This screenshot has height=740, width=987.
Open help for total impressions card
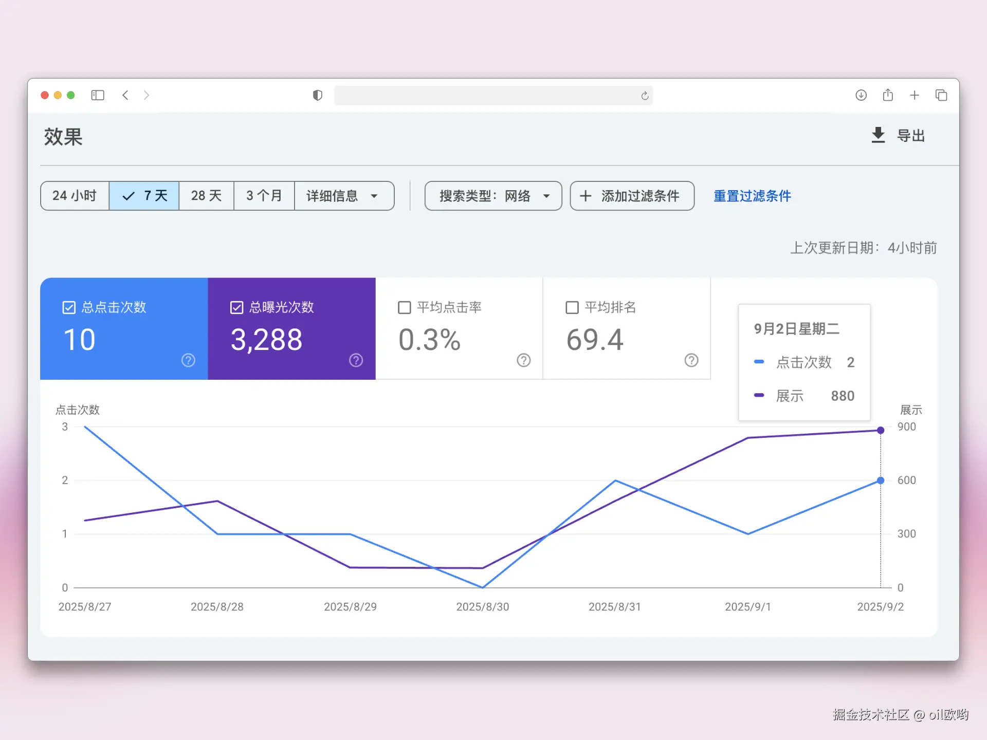(356, 360)
